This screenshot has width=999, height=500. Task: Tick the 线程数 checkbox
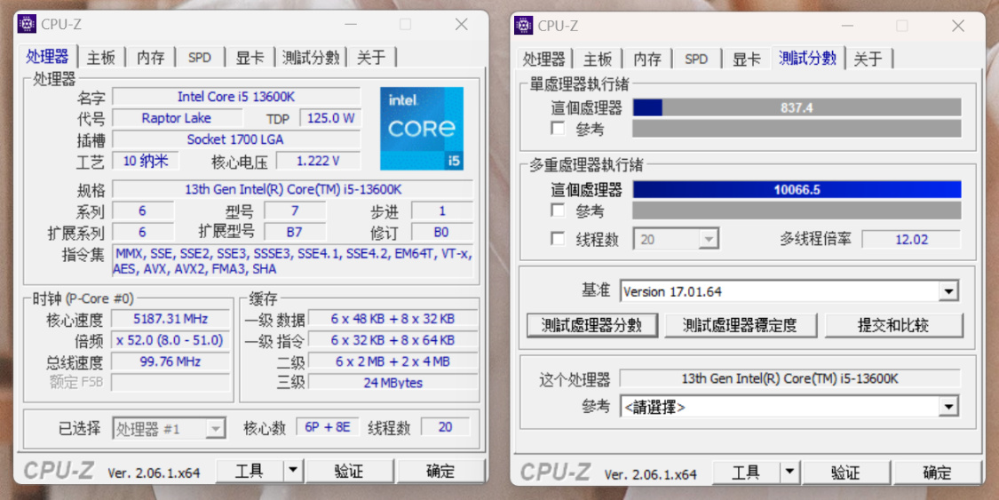[559, 239]
